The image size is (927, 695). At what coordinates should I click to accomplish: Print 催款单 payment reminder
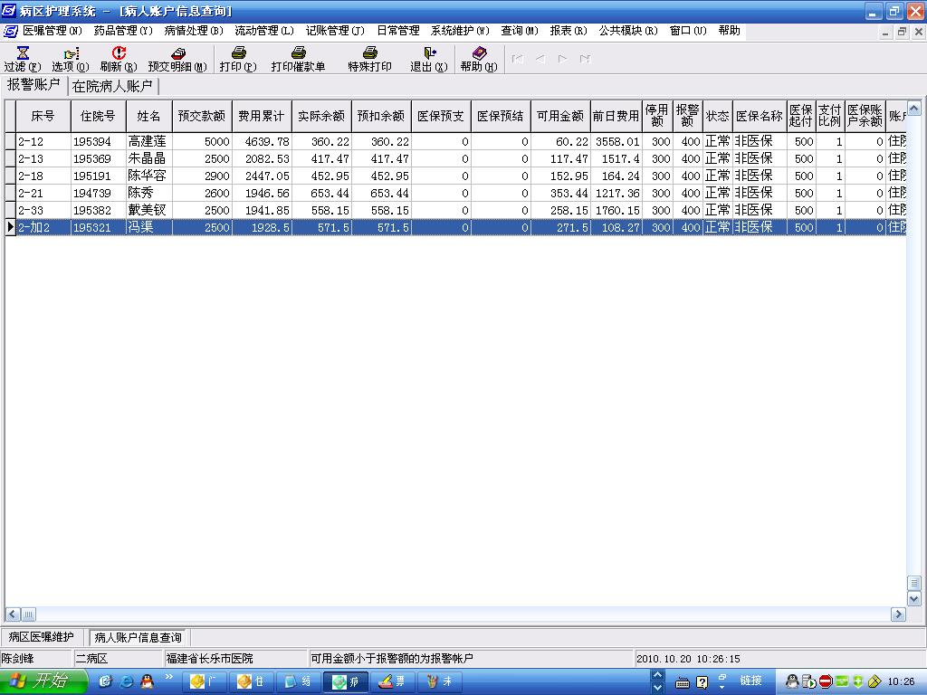[299, 59]
